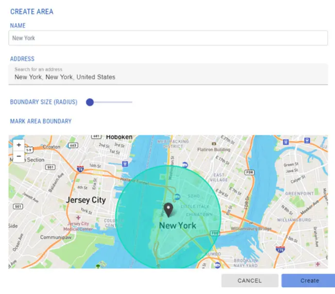Click the I-78 highway shield in Jersey City

click(80, 169)
